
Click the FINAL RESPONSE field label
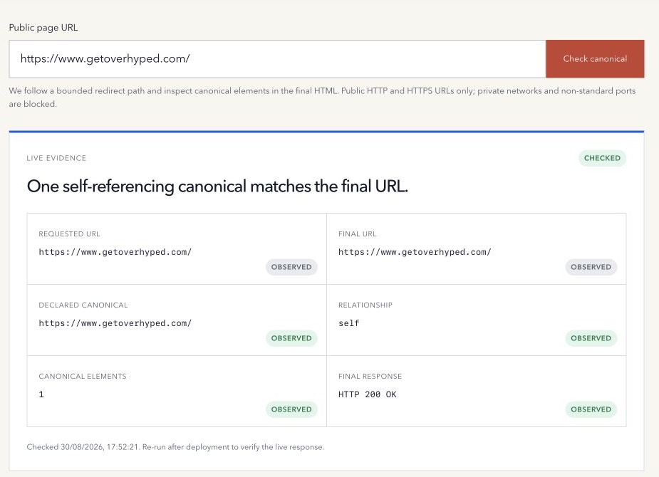click(370, 376)
